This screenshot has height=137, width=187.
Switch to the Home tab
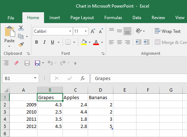coord(33,18)
